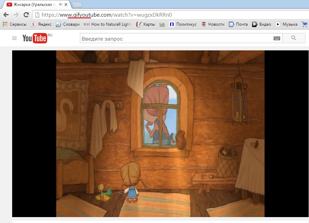Image resolution: width=309 pixels, height=223 pixels.
Task: Open the Словари bookmark
Action: coord(68,24)
